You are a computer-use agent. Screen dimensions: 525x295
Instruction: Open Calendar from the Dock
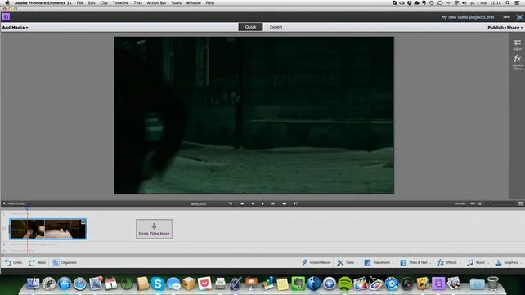coord(111,284)
